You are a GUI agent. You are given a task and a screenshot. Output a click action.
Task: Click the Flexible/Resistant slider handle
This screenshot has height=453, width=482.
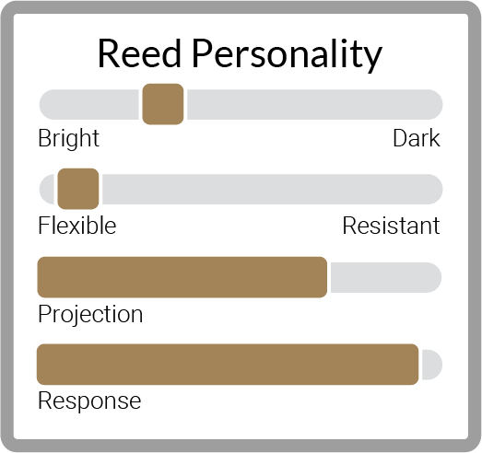coord(78,189)
